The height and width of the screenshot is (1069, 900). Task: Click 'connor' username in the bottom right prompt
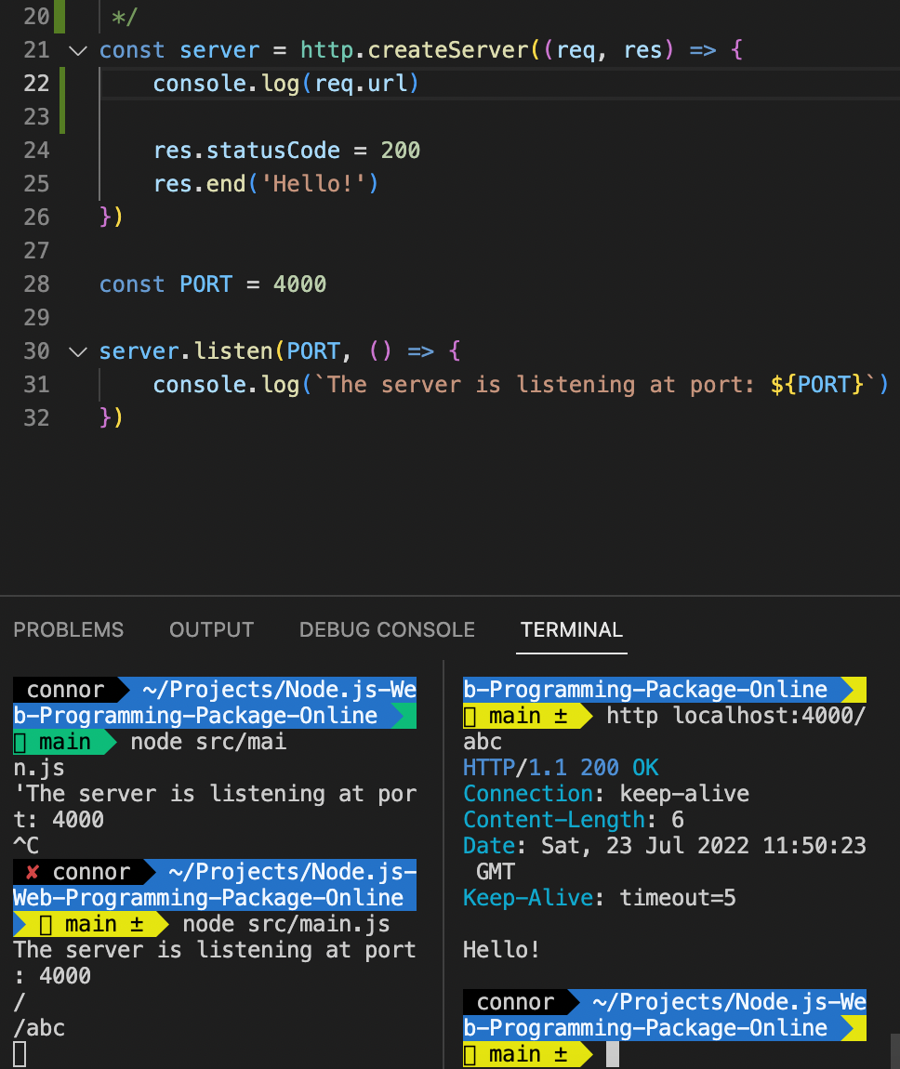pyautogui.click(x=515, y=1002)
